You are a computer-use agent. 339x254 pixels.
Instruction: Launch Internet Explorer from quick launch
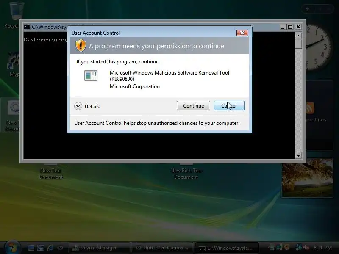(50, 248)
